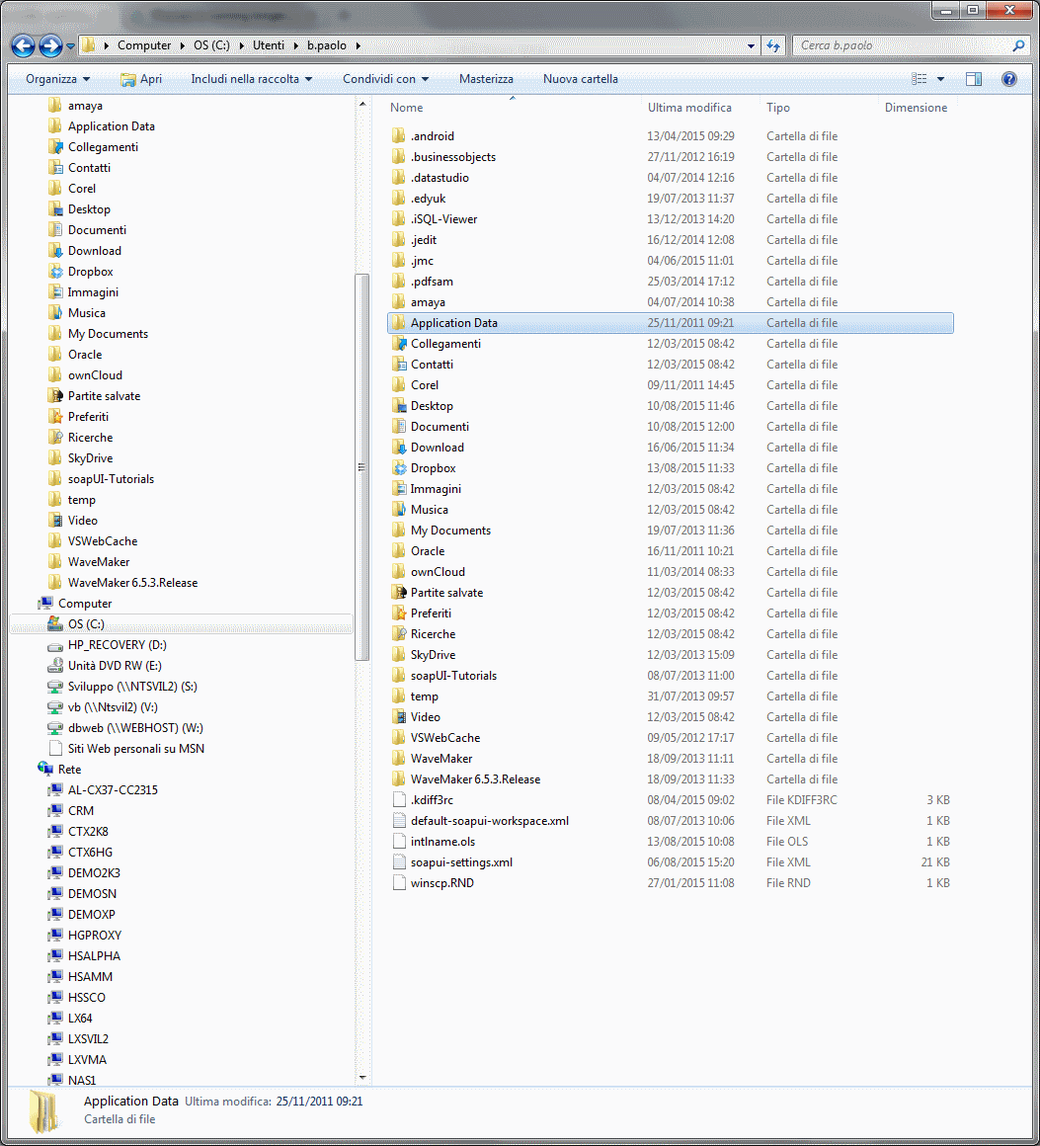Select the Unità DVD RW (E:) drive icon
Screen dimensions: 1040x1146
(x=54, y=666)
